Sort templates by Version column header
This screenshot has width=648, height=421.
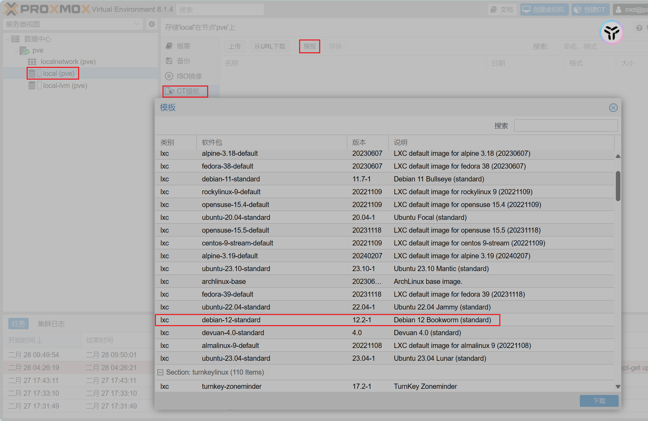pyautogui.click(x=368, y=142)
